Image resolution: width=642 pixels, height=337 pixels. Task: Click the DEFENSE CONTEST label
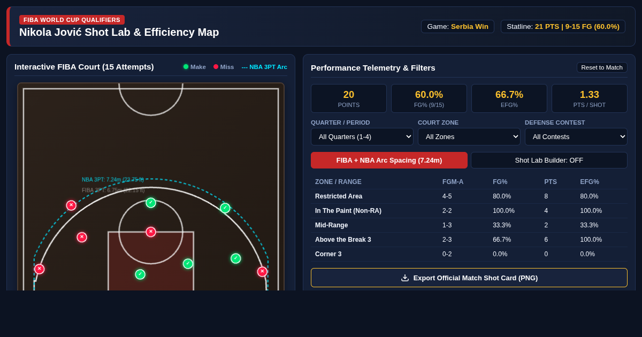[x=555, y=122]
